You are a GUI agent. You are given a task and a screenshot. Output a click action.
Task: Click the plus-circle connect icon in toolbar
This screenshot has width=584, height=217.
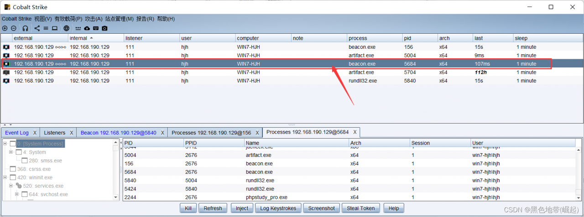click(5, 28)
